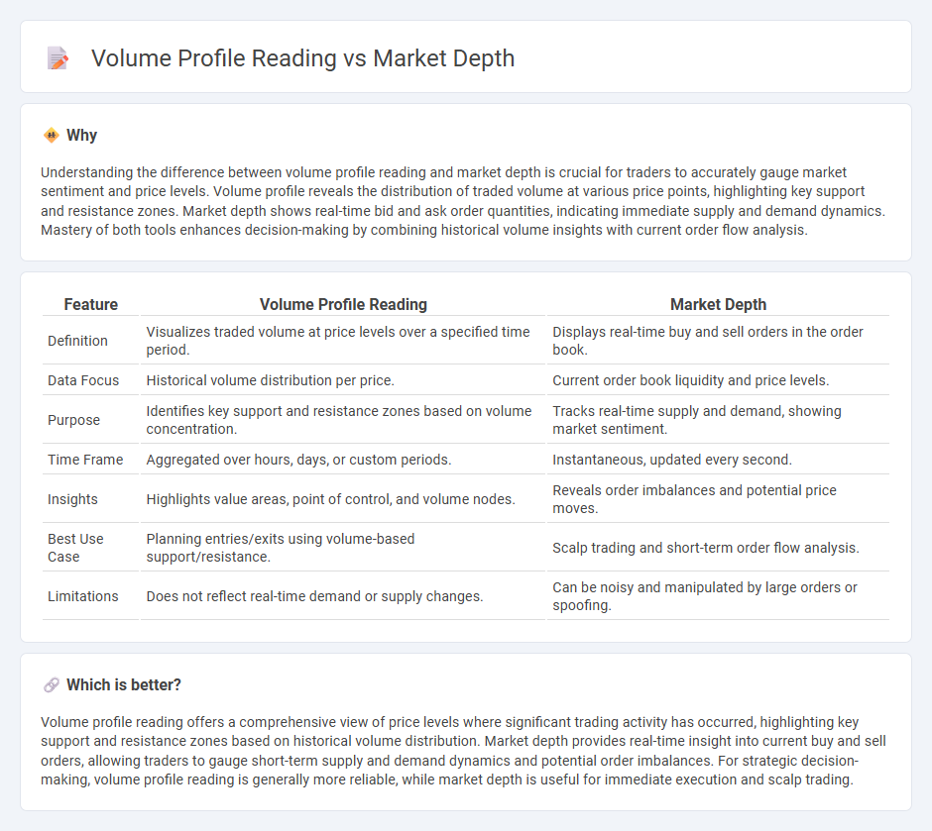Click cell 'Does not reflect real-time demand'

(342, 596)
